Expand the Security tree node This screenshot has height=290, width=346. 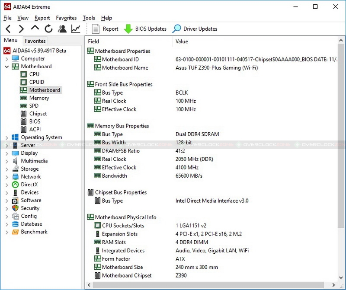(x=6, y=208)
